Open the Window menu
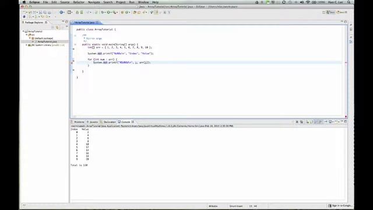The image size is (373, 210). tap(143, 2)
